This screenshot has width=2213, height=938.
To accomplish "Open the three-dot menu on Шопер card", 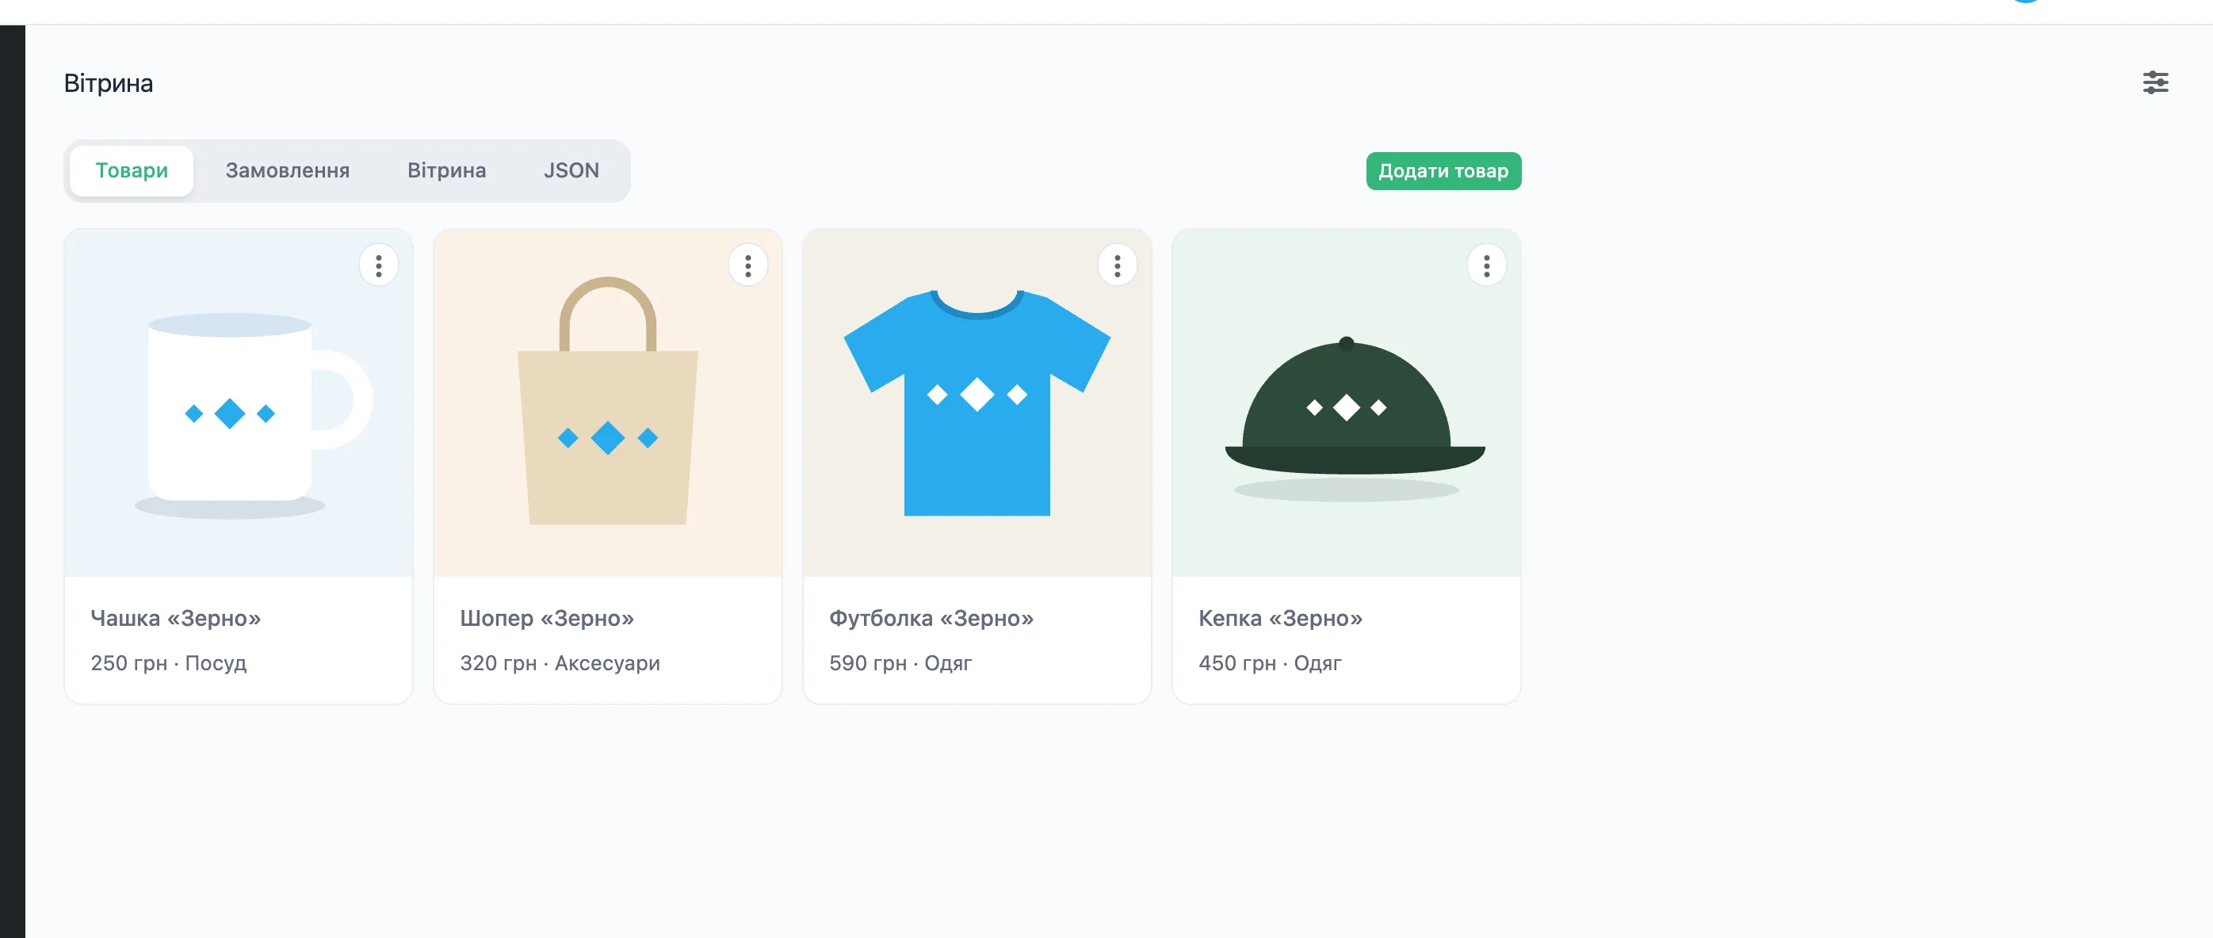I will (748, 266).
